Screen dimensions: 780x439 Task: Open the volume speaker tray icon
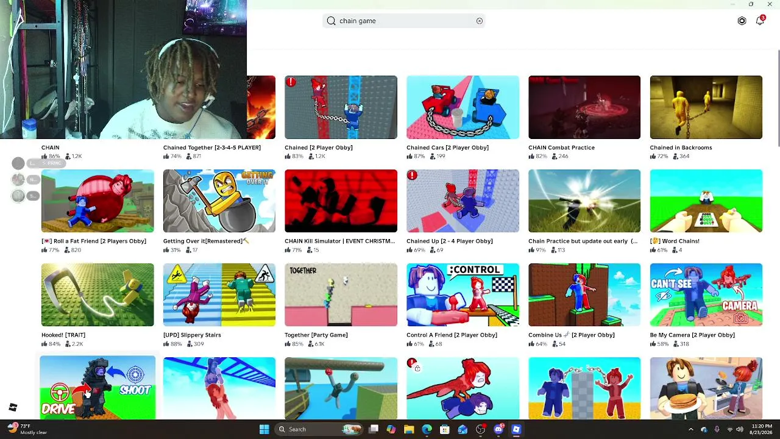(x=740, y=429)
